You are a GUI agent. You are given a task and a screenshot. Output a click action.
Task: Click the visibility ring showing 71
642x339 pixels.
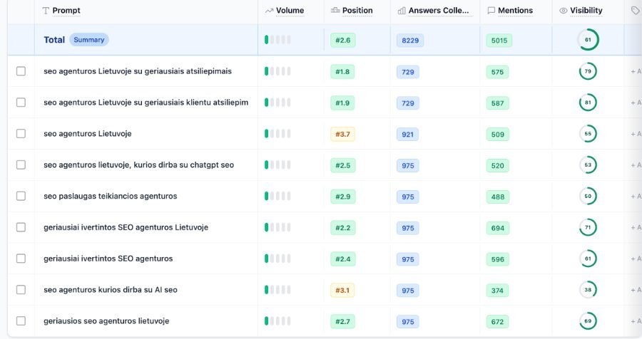pos(588,227)
